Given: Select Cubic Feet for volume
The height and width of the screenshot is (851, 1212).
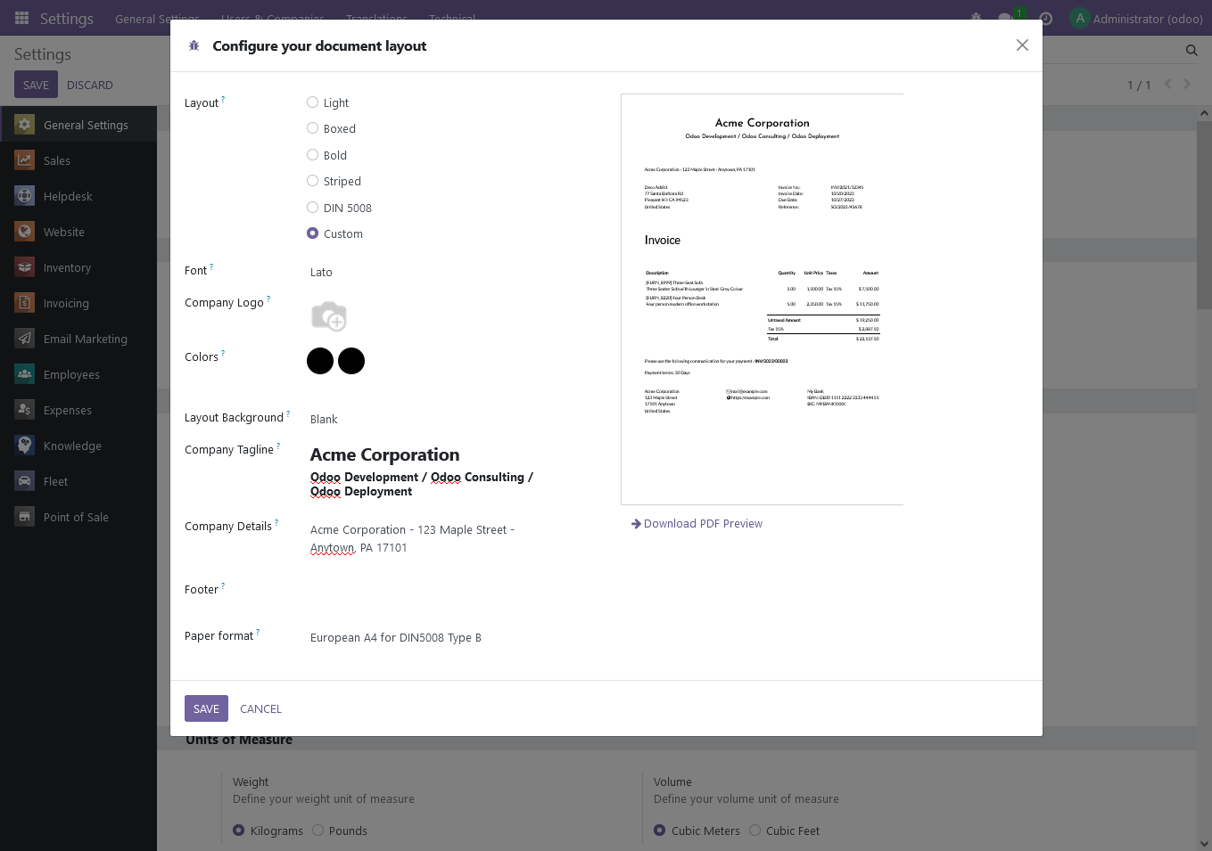Looking at the screenshot, I should pyautogui.click(x=755, y=831).
